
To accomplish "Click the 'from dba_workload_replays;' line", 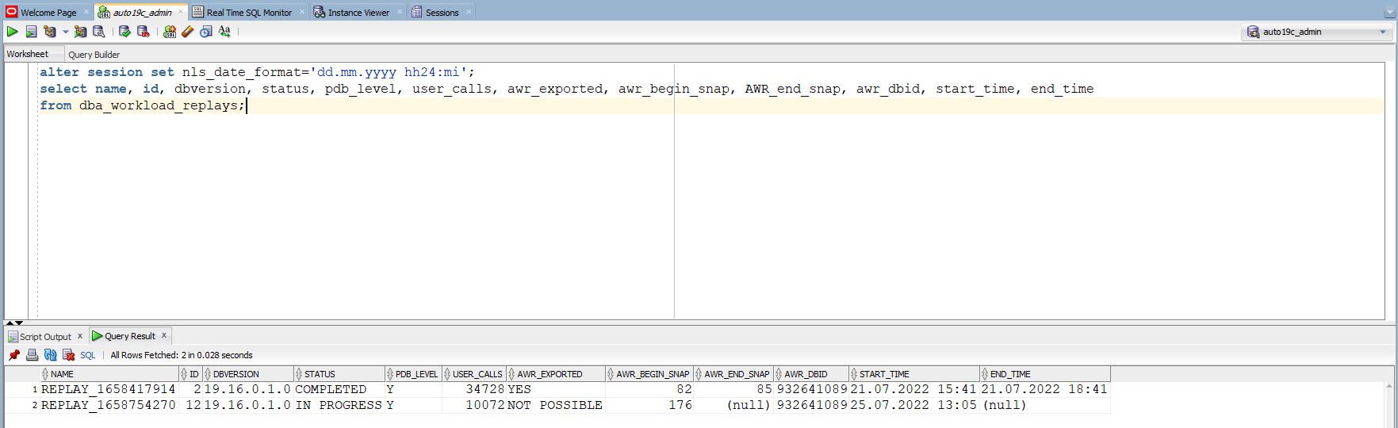I will tap(143, 105).
